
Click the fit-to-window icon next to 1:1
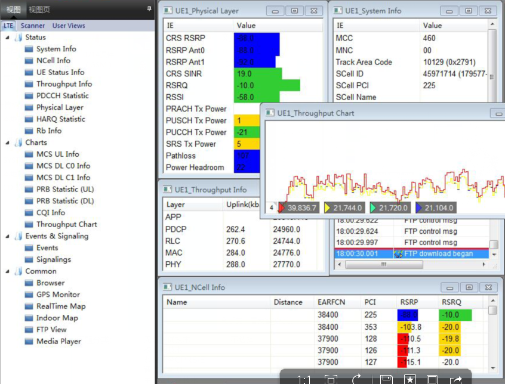331,380
